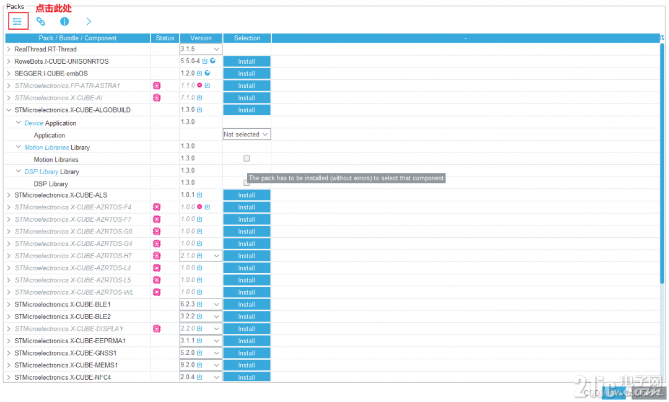This screenshot has width=669, height=402.
Task: Click the small corner icon right of header bar
Action: click(662, 38)
